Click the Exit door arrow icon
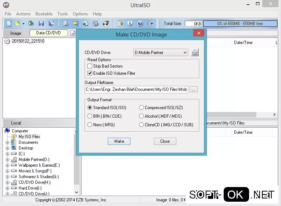Viewport: 281px width, 206px height. [151, 24]
